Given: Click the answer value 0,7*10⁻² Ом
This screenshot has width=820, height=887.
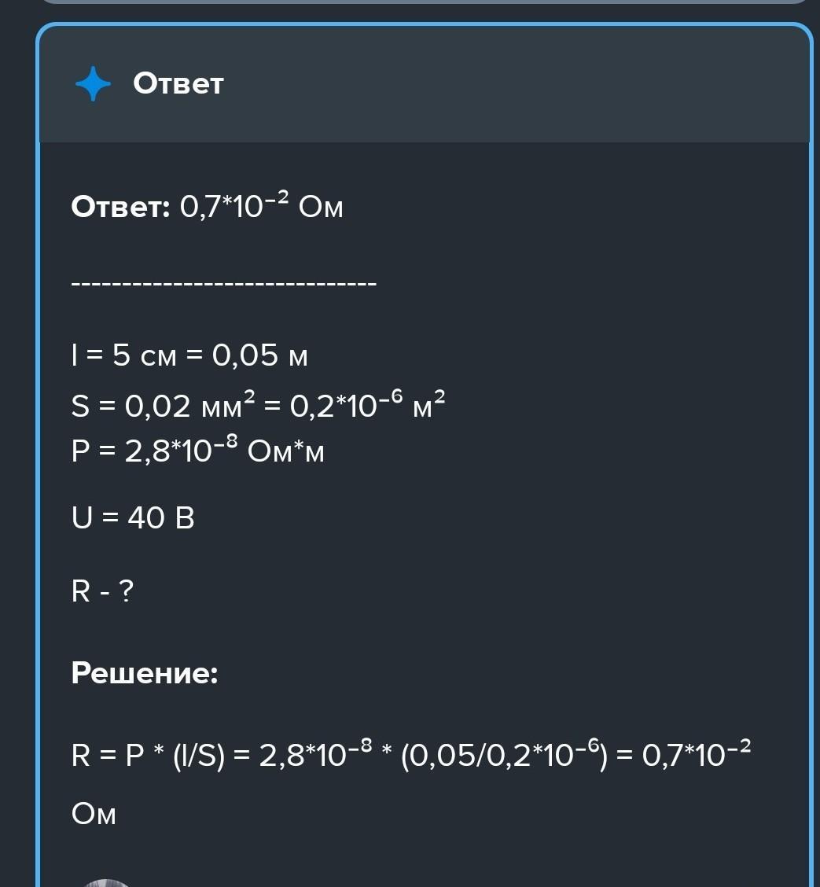Looking at the screenshot, I should click(262, 207).
